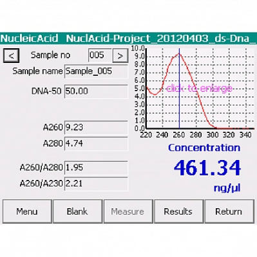Click the 'click to enlarge' text on graph
Image resolution: width=257 pixels, height=257 pixels.
(x=199, y=88)
